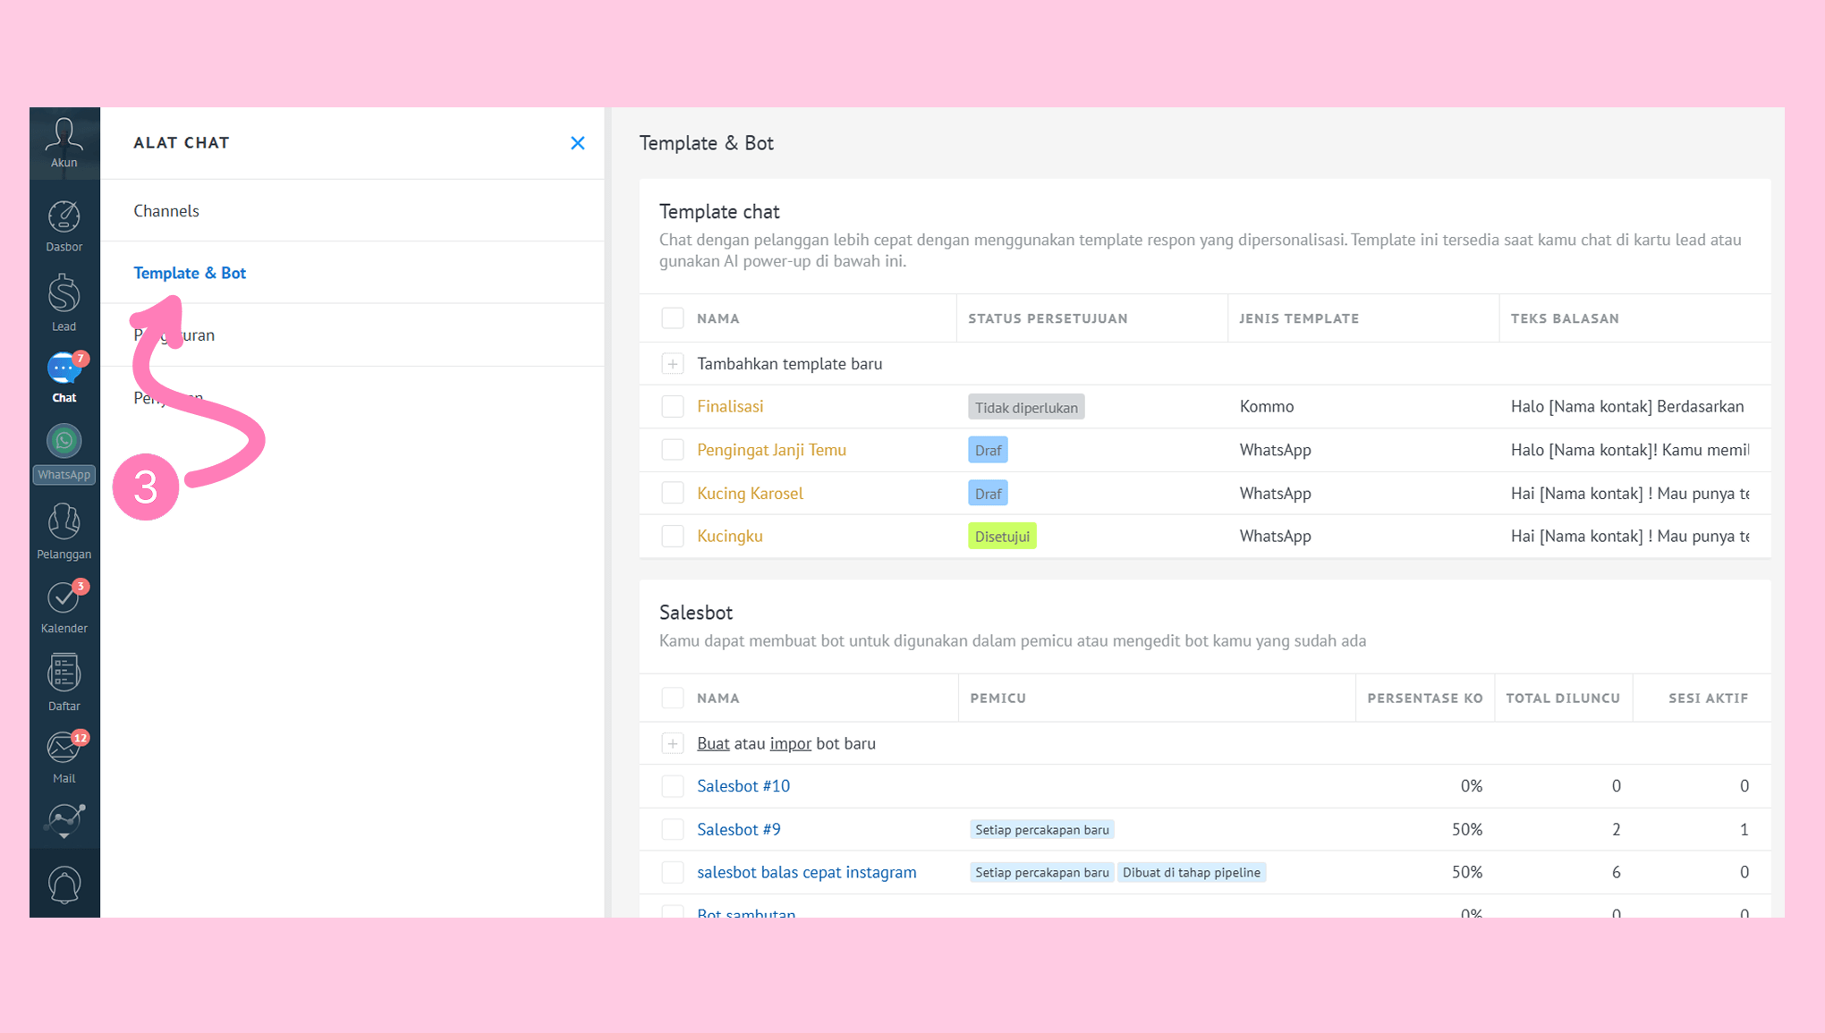Viewport: 1825px width, 1033px height.
Task: Click the notification bell icon
Action: pyautogui.click(x=64, y=884)
